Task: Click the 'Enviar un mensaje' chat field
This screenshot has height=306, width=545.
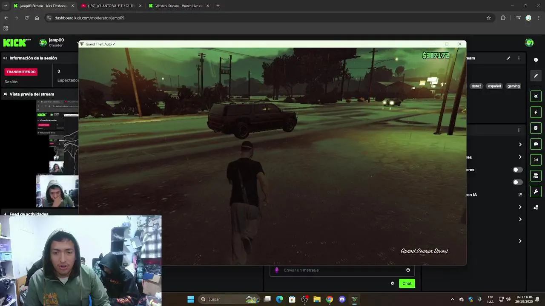Action: [342, 270]
